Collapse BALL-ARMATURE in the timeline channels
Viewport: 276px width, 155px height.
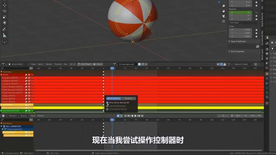(2, 126)
